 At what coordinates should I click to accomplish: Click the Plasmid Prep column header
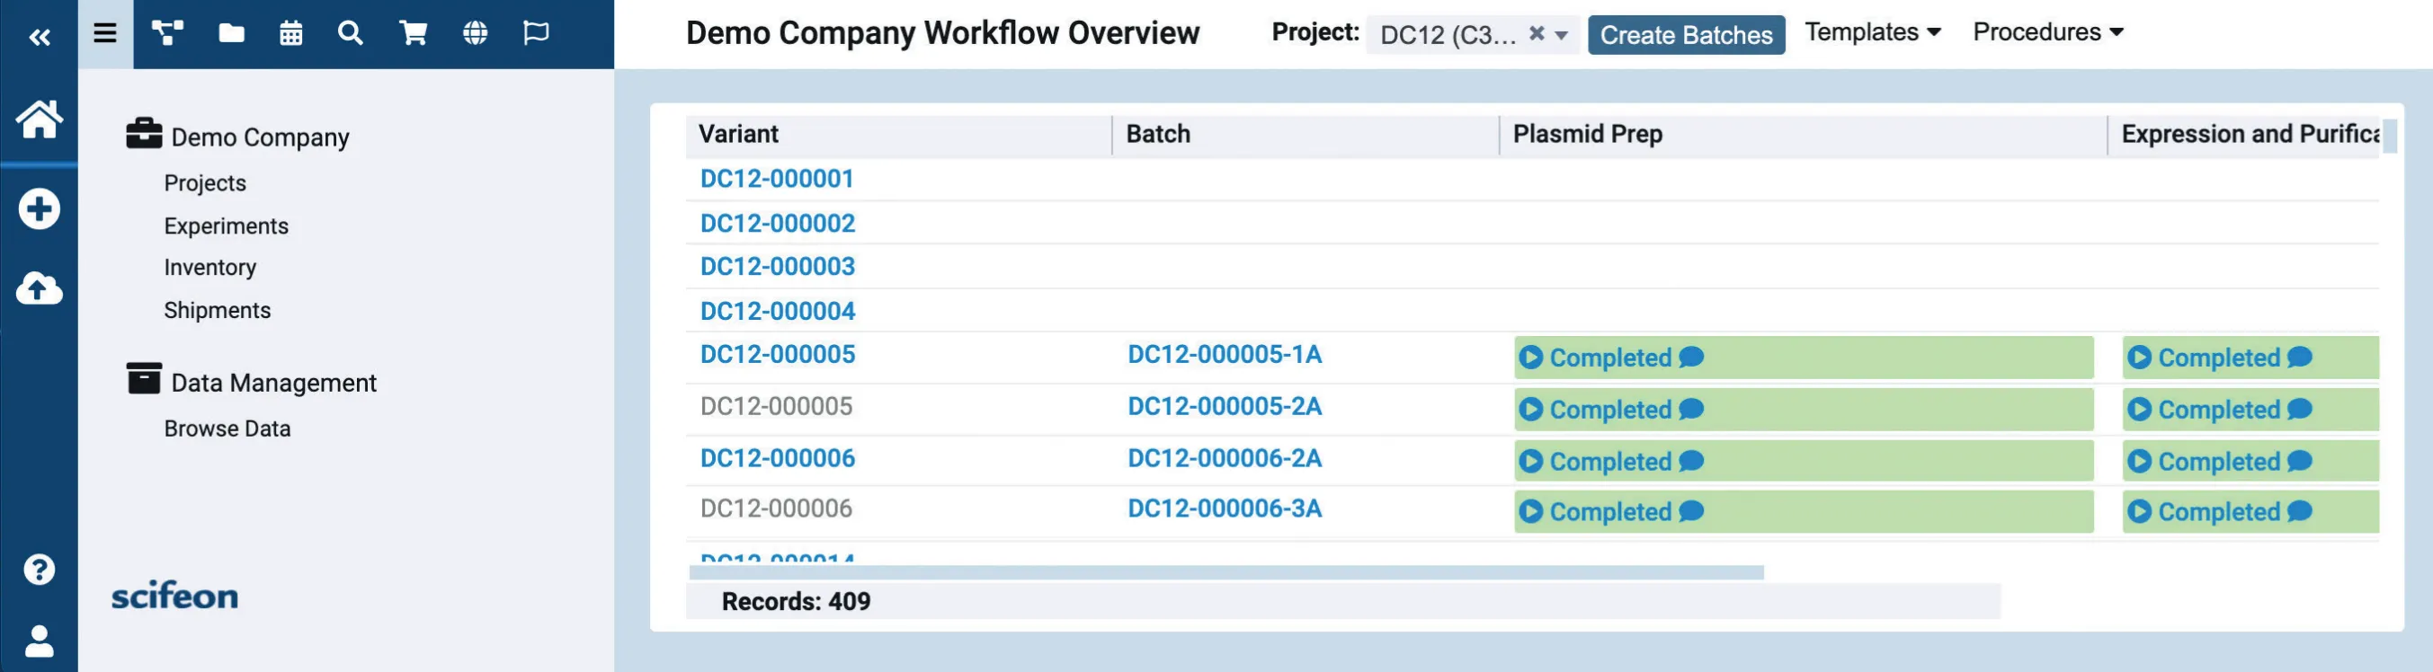pos(1803,135)
